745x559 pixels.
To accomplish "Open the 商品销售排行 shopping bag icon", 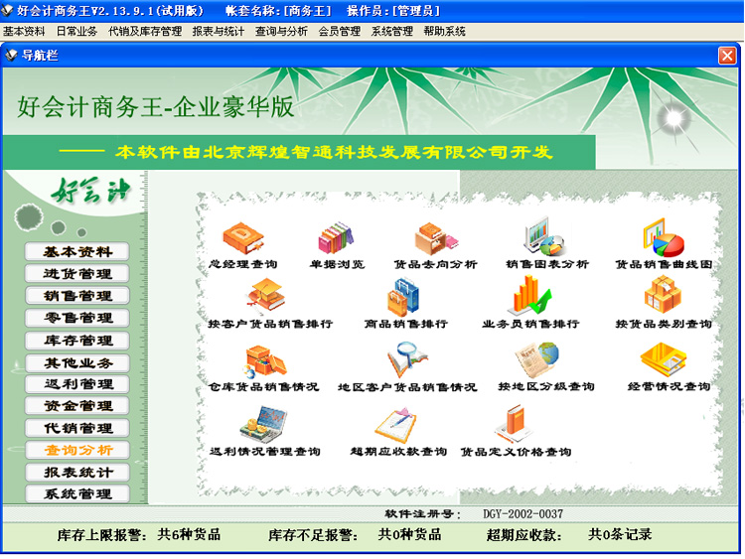I will point(403,297).
